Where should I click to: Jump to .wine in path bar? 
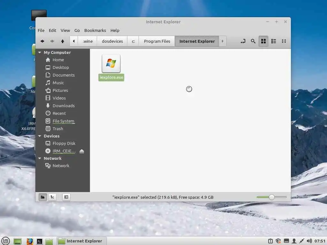click(x=87, y=41)
